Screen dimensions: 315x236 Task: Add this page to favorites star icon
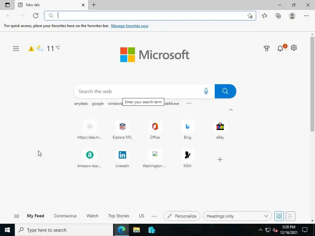pos(250,16)
